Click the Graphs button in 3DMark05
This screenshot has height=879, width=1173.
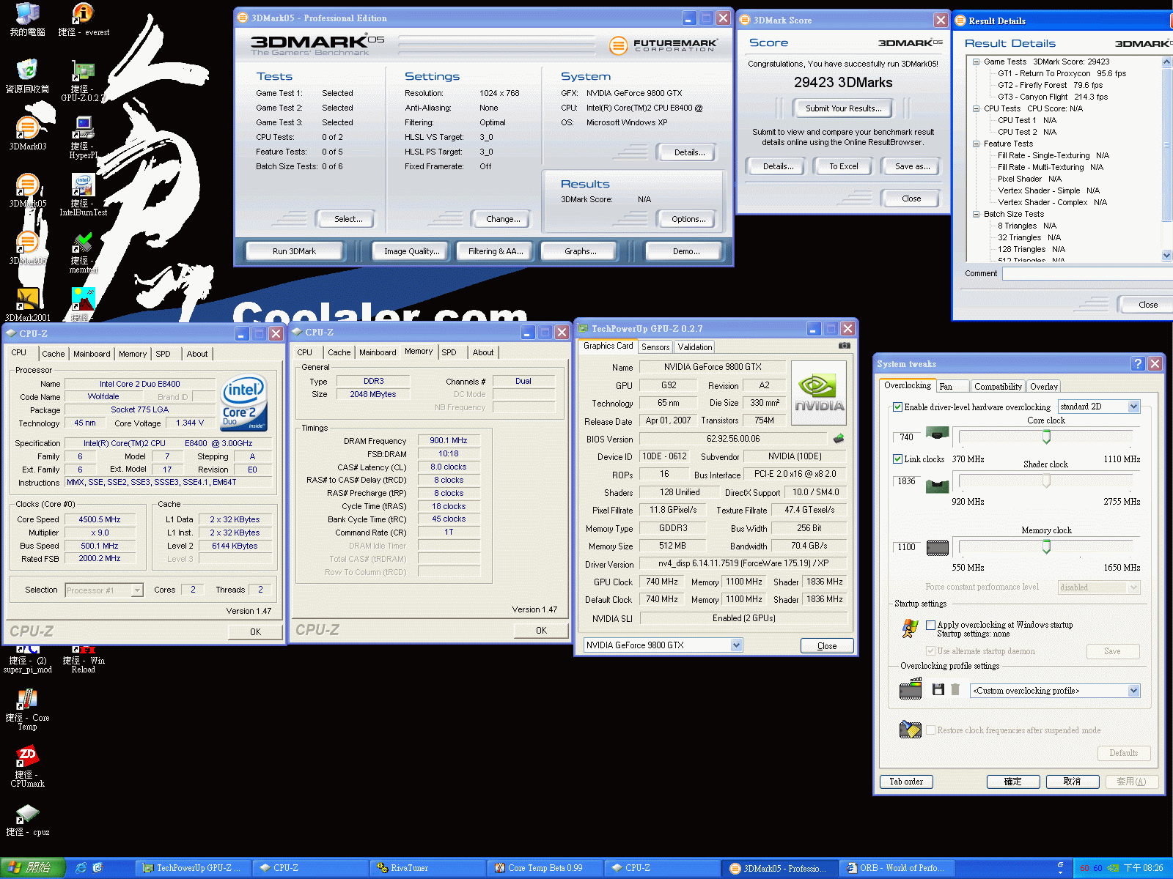coord(580,251)
